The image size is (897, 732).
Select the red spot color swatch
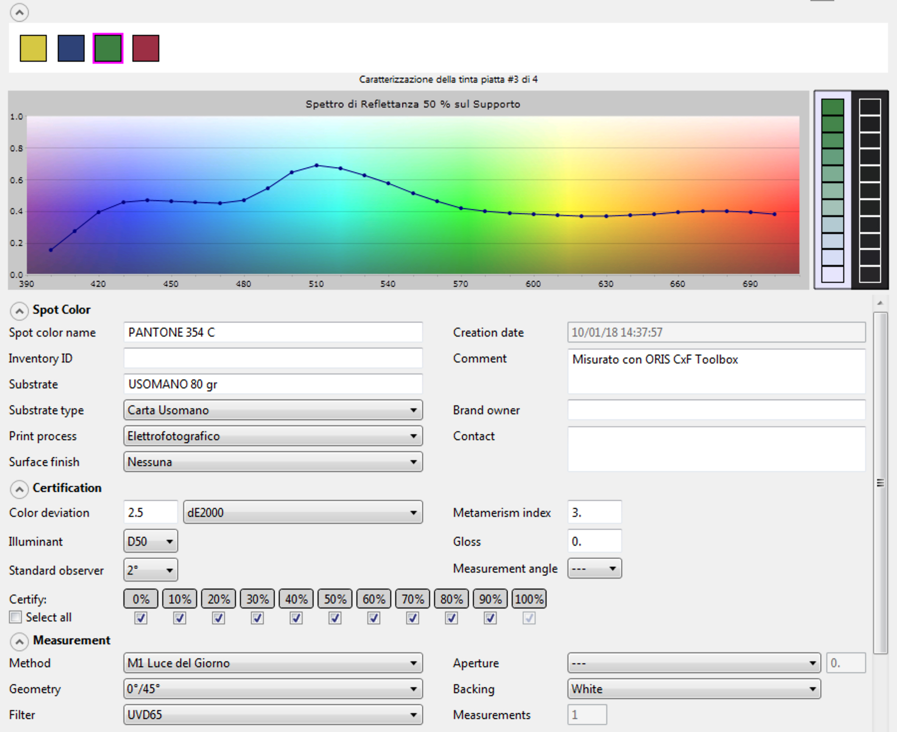pyautogui.click(x=146, y=48)
